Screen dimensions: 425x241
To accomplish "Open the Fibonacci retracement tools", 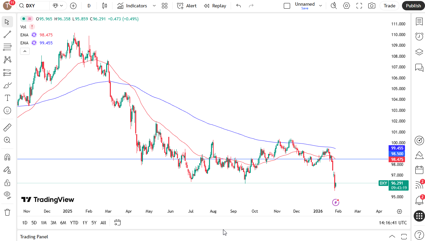I will (x=7, y=47).
